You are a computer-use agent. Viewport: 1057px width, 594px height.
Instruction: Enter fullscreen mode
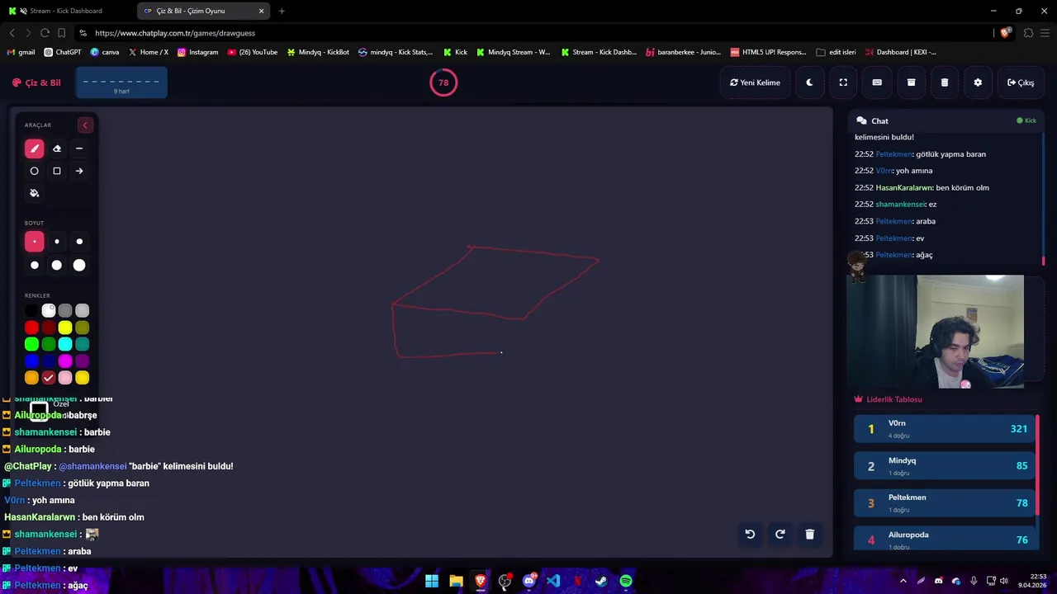pos(843,82)
